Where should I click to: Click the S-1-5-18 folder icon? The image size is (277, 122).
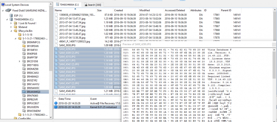pos(20,35)
